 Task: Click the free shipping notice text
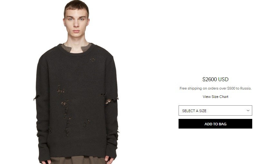215,88
